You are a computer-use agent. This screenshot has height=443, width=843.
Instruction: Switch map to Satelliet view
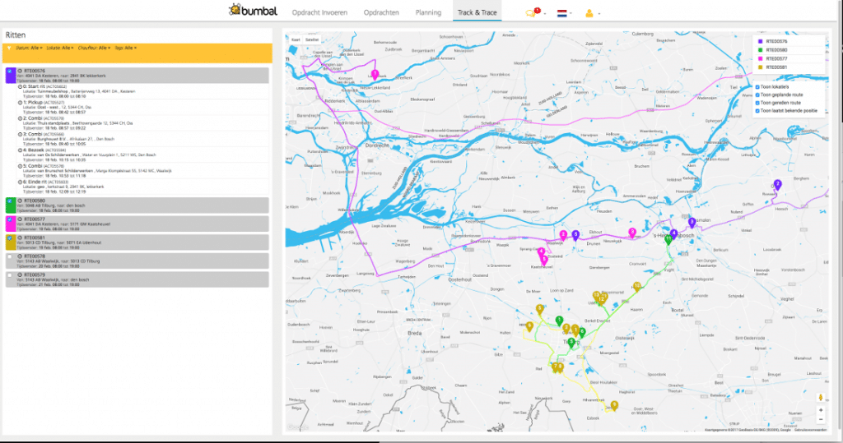(313, 39)
